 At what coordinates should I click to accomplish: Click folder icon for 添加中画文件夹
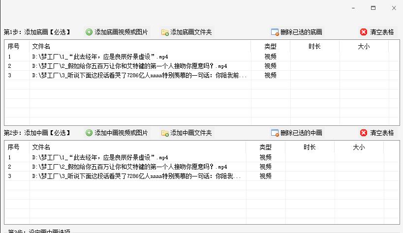[x=165, y=133]
